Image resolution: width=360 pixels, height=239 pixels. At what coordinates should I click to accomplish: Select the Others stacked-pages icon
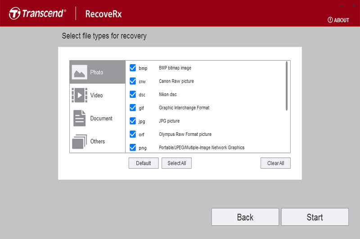[x=80, y=141]
